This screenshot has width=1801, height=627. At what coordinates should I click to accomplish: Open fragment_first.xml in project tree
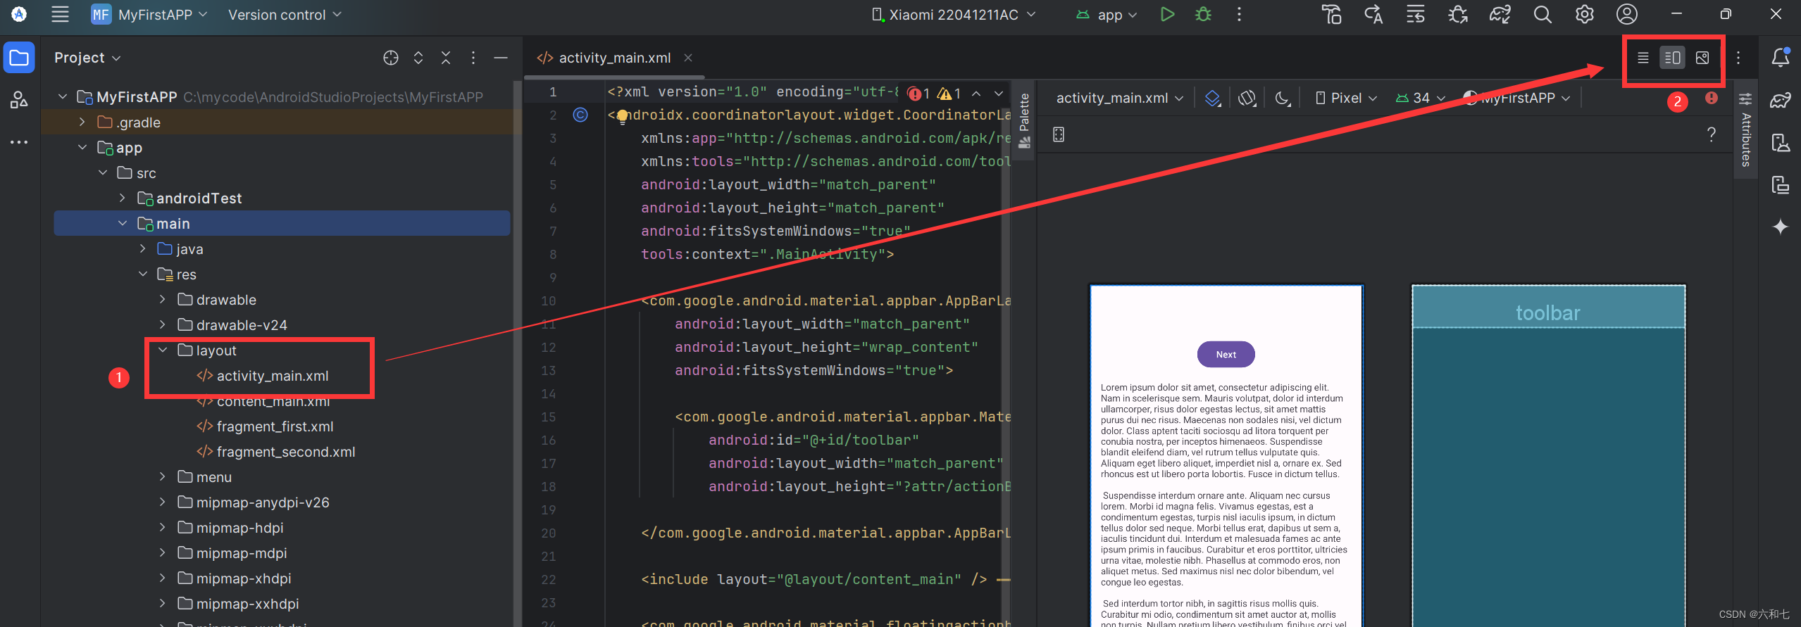[275, 426]
